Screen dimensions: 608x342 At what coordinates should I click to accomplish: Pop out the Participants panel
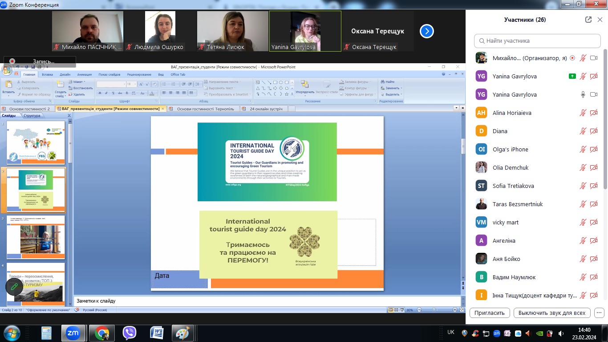pos(588,20)
